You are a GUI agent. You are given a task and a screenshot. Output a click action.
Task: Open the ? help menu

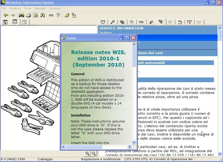coord(65,8)
